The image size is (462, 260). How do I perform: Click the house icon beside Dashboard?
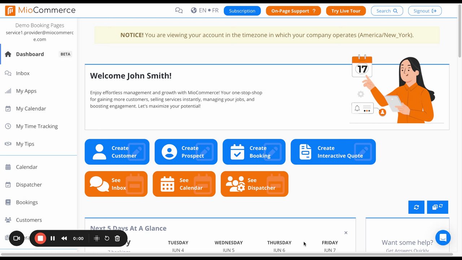(8, 54)
